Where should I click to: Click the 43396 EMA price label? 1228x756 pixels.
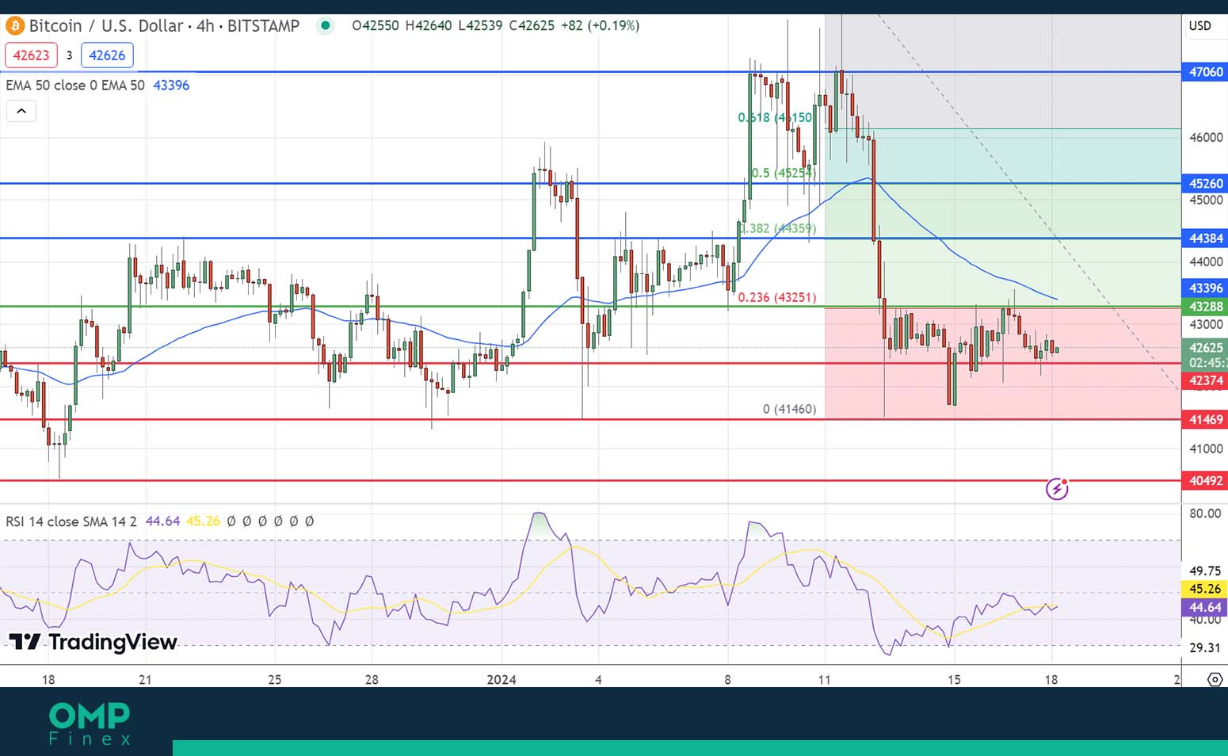(x=1204, y=288)
